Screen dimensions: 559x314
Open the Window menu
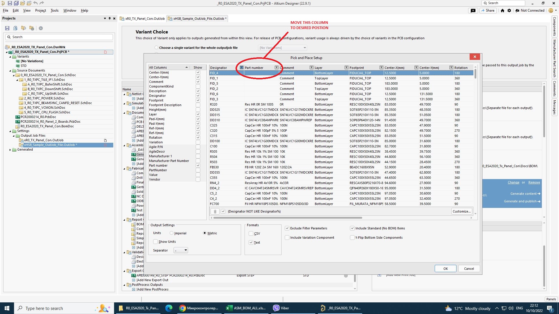point(70,10)
